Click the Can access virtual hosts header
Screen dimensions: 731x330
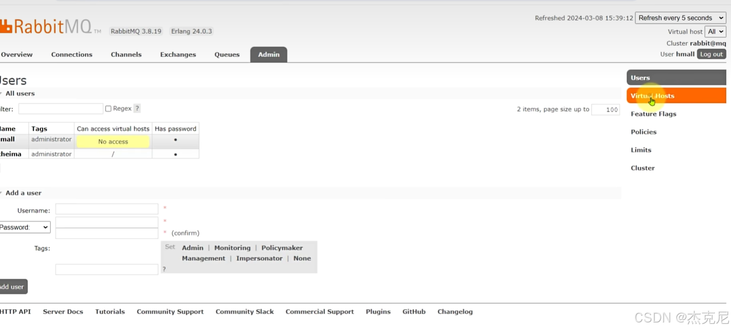click(113, 129)
